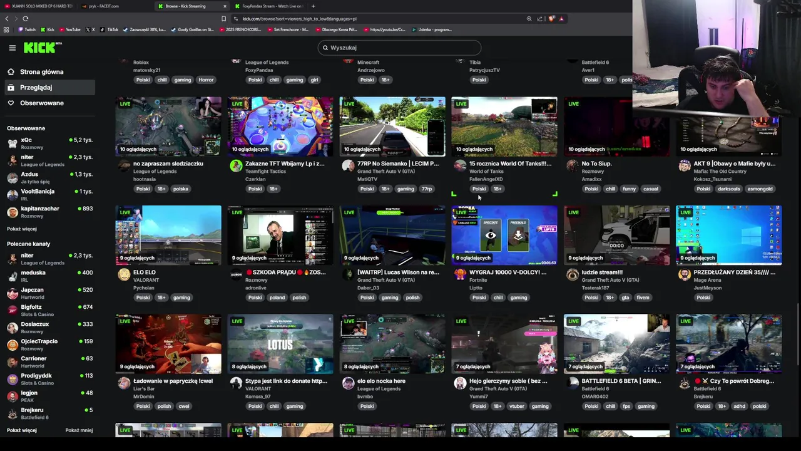The height and width of the screenshot is (451, 801).
Task: Open 'no zapraszam slodziaczku' stream title
Action: pos(168,163)
